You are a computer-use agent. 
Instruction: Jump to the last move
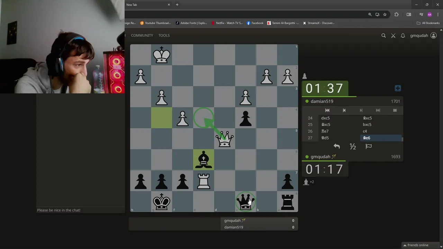(x=378, y=110)
